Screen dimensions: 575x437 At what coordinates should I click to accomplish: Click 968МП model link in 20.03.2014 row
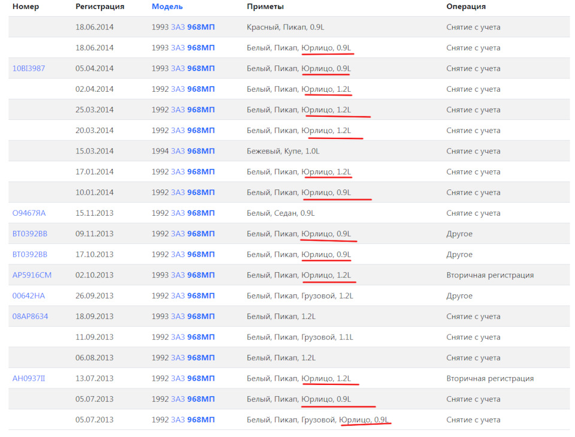pos(201,131)
